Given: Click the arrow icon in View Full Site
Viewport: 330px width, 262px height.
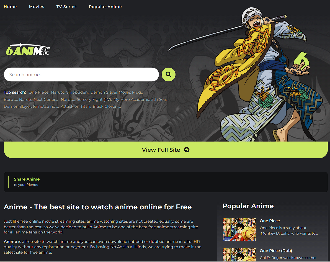Looking at the screenshot, I should tap(187, 150).
